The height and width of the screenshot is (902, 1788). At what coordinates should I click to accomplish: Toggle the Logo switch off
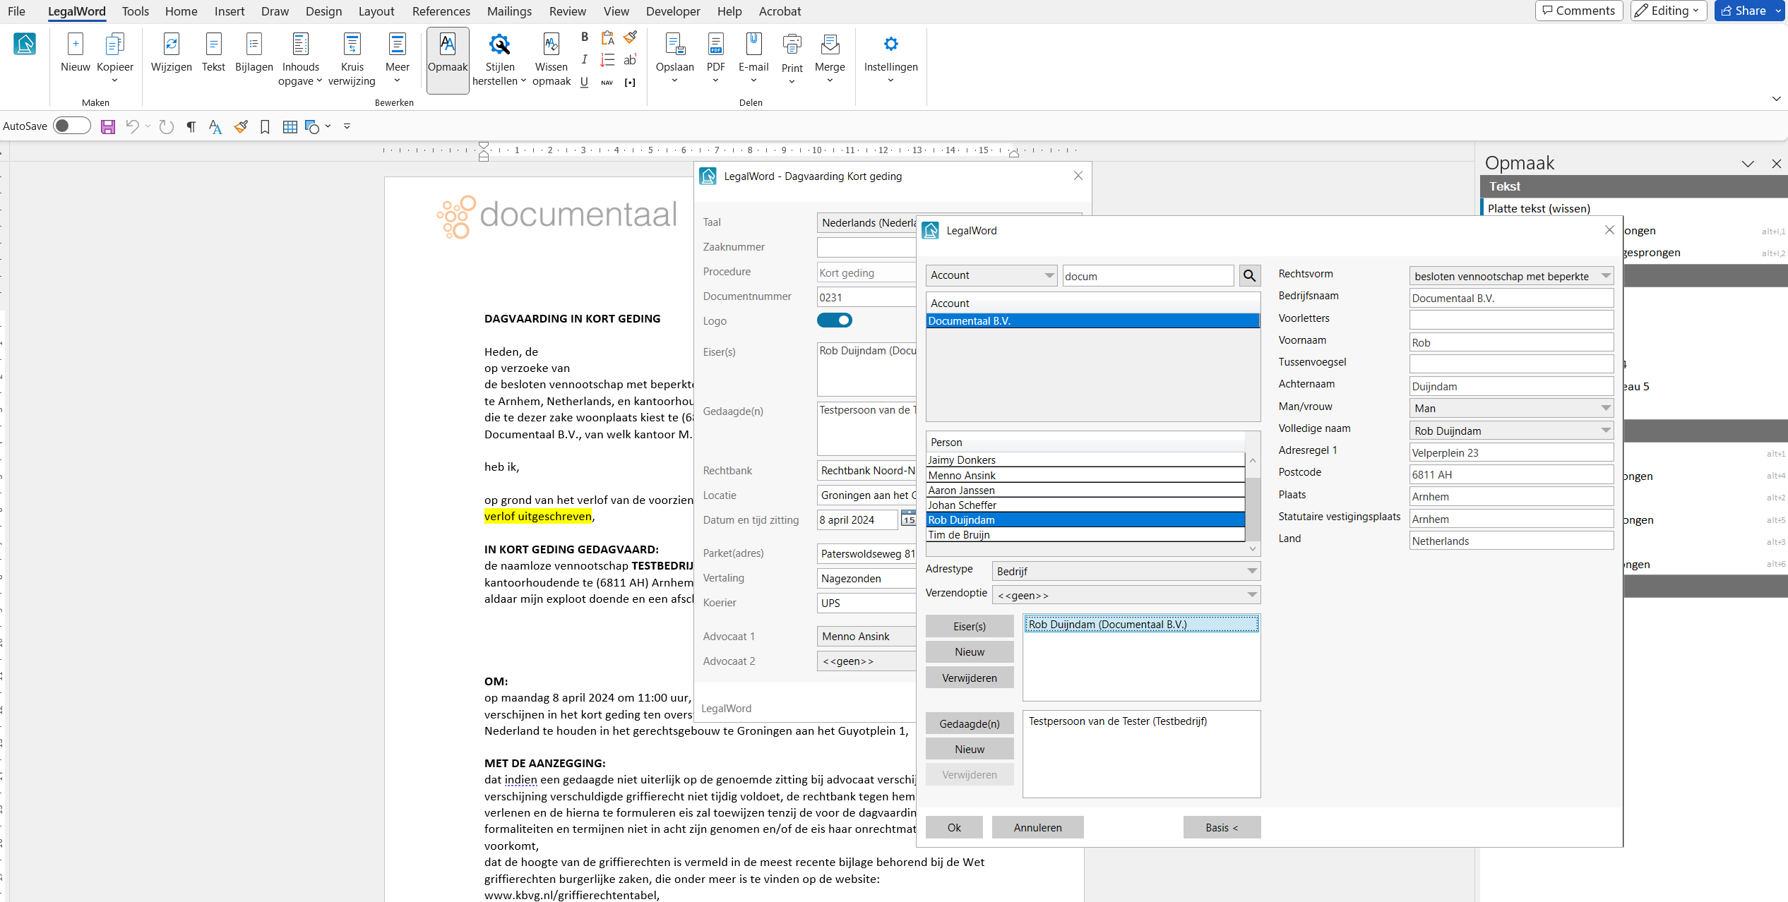point(834,320)
